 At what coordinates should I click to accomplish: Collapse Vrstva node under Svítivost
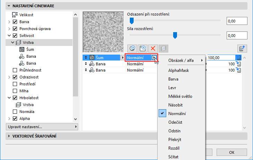click(12, 43)
